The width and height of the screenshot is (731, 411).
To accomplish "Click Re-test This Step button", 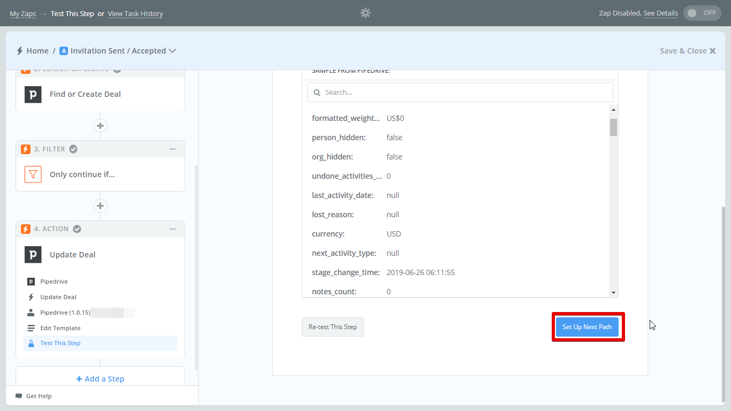I will pos(333,327).
